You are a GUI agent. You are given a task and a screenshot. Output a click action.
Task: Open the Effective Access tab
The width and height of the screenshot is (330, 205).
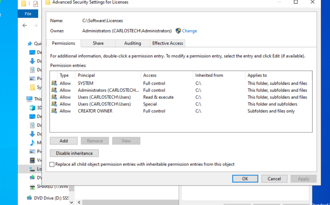(168, 43)
